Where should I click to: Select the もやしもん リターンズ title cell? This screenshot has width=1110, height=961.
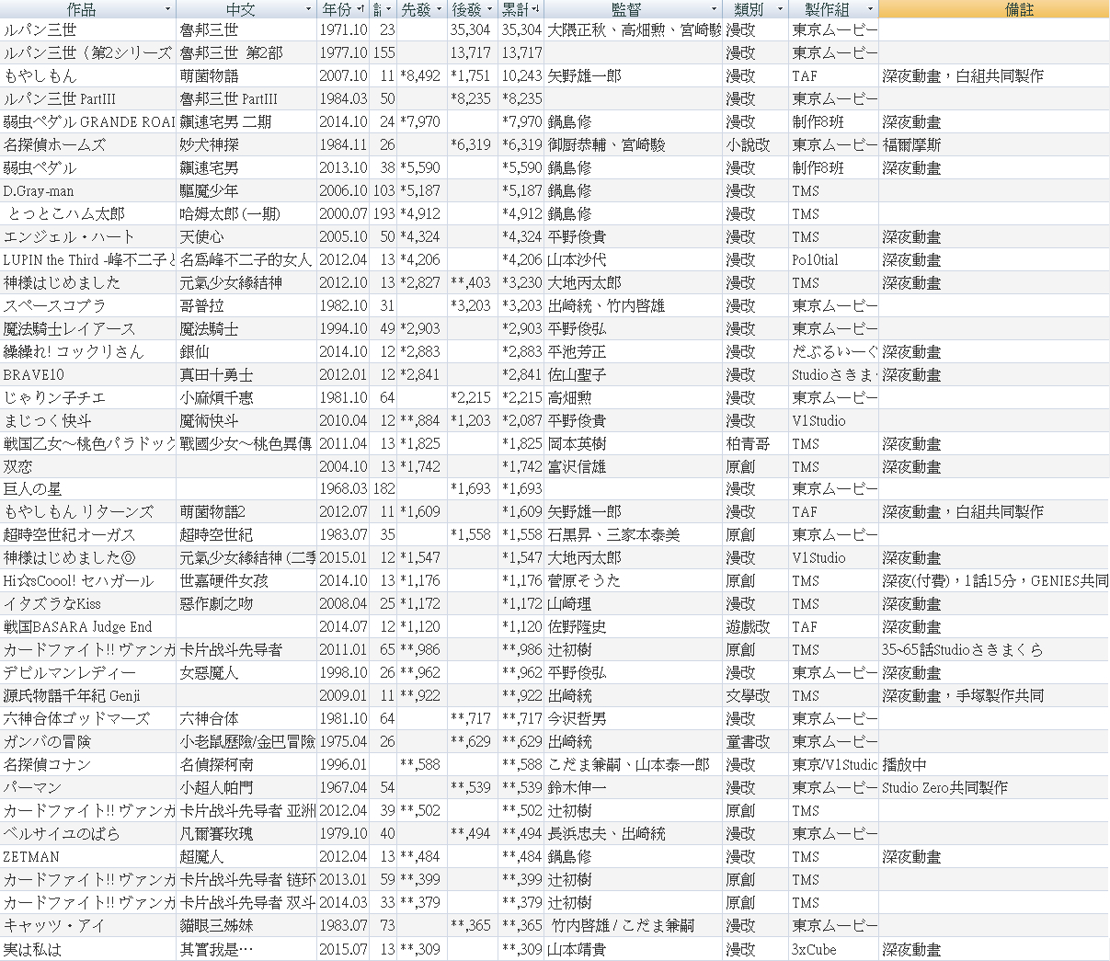(88, 511)
